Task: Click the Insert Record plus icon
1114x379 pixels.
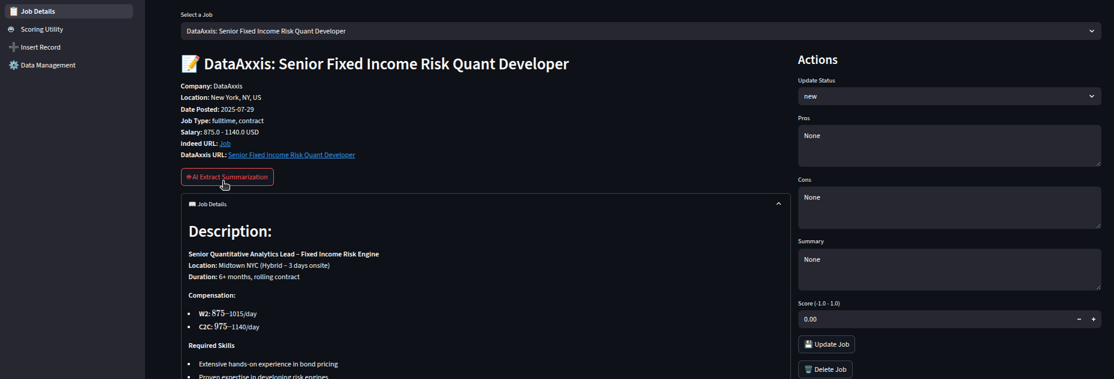Action: (13, 47)
